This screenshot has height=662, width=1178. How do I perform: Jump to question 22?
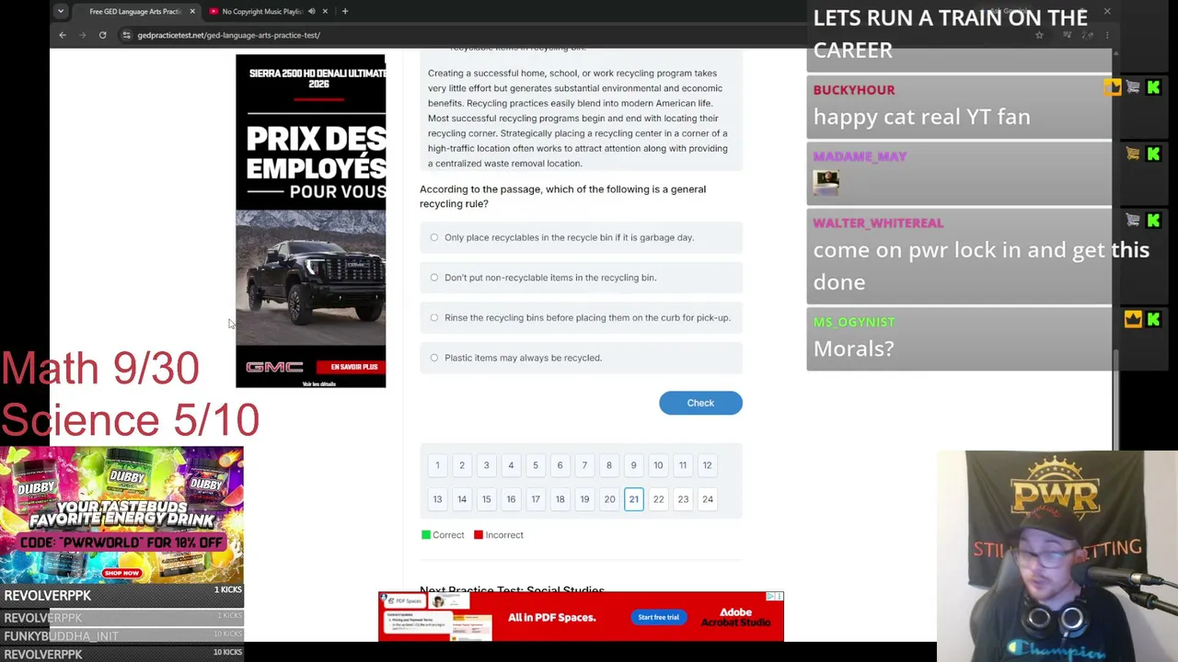click(x=658, y=499)
